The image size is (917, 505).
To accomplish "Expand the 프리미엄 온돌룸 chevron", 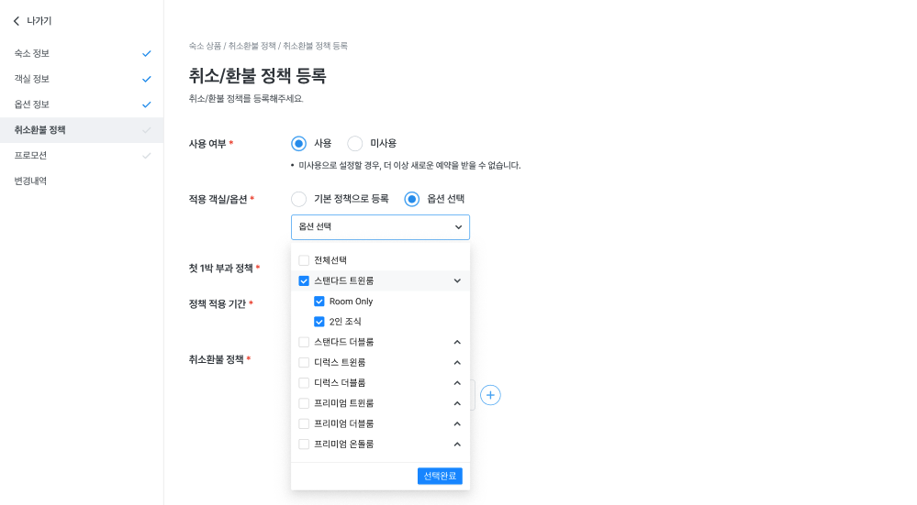I will 457,445.
